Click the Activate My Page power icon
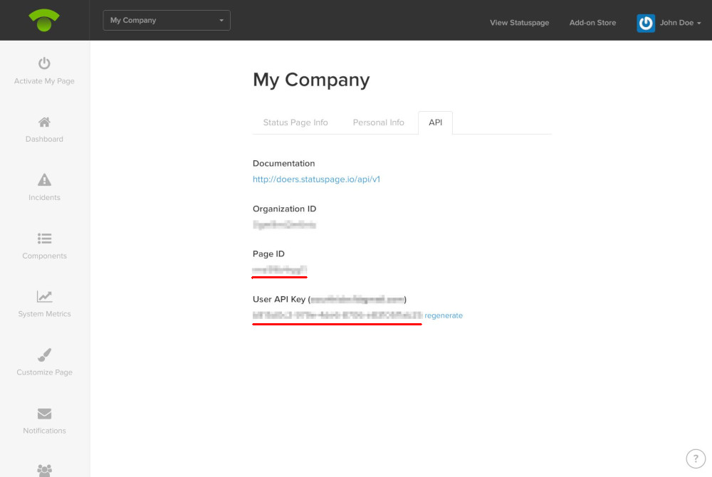The height and width of the screenshot is (477, 712). click(x=44, y=63)
